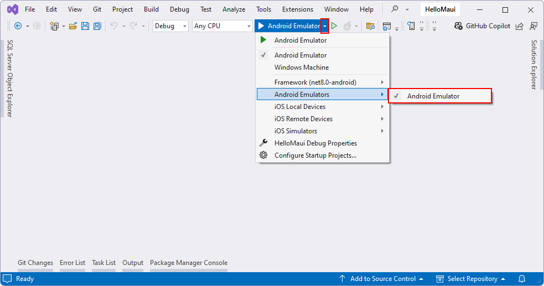The width and height of the screenshot is (544, 286).
Task: Click the Share icon next to GitHub Copilot
Action: [519, 26]
